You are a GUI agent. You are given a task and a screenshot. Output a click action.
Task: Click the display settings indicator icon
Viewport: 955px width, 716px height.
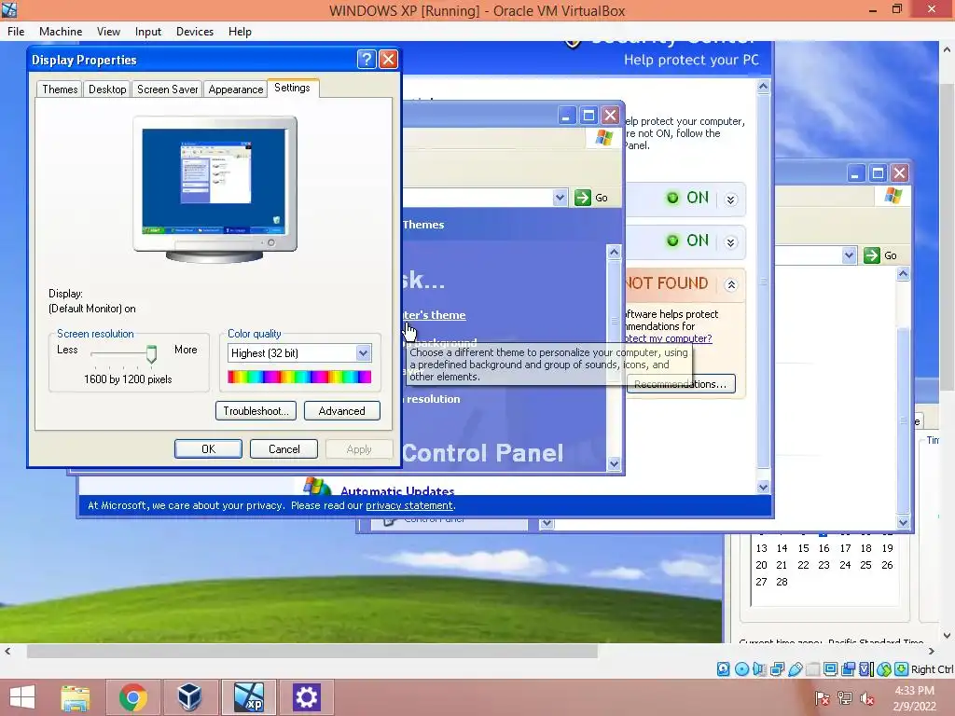[830, 669]
